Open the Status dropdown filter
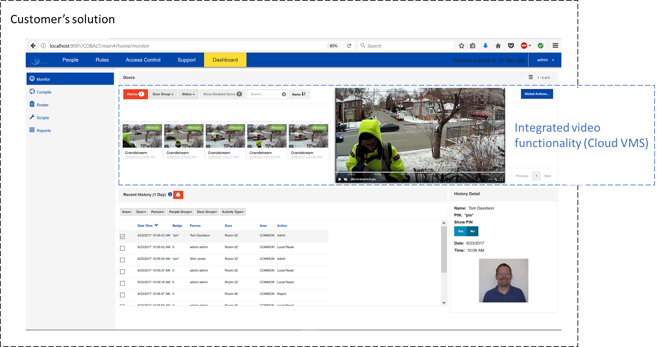 [188, 94]
